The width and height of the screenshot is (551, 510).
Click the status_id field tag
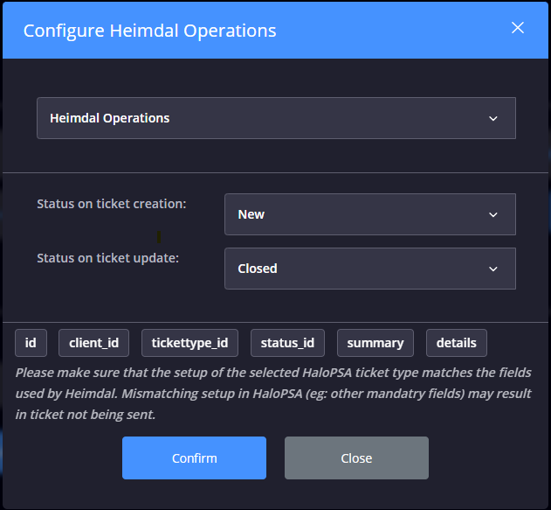pos(287,343)
